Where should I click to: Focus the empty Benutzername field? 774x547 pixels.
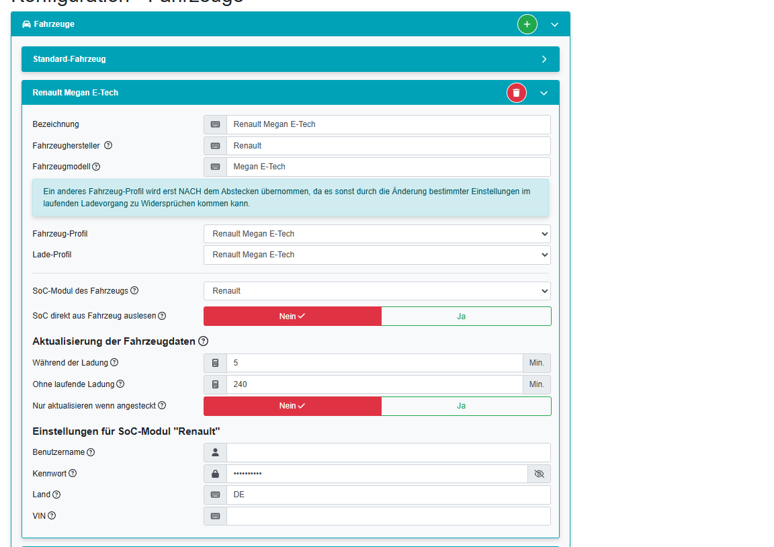click(388, 453)
